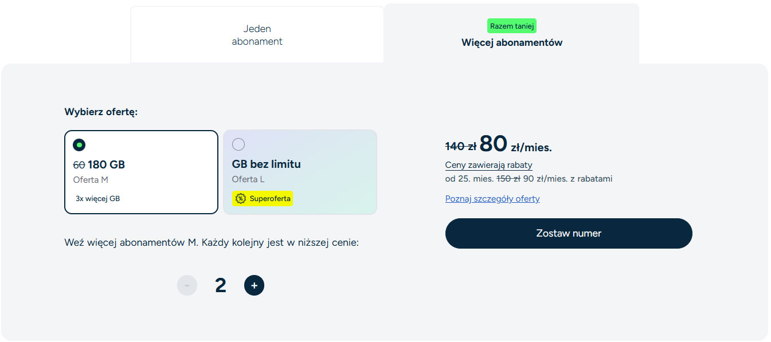Click the Ceny zawierają rabaty link
The height and width of the screenshot is (342, 771).
(x=488, y=165)
